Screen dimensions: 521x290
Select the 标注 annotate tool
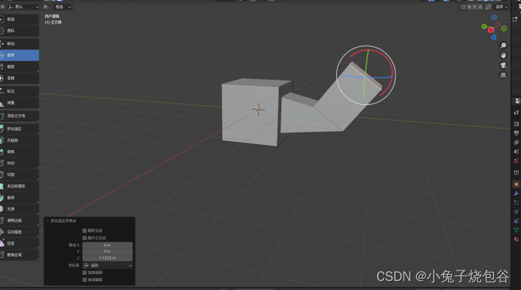point(19,91)
